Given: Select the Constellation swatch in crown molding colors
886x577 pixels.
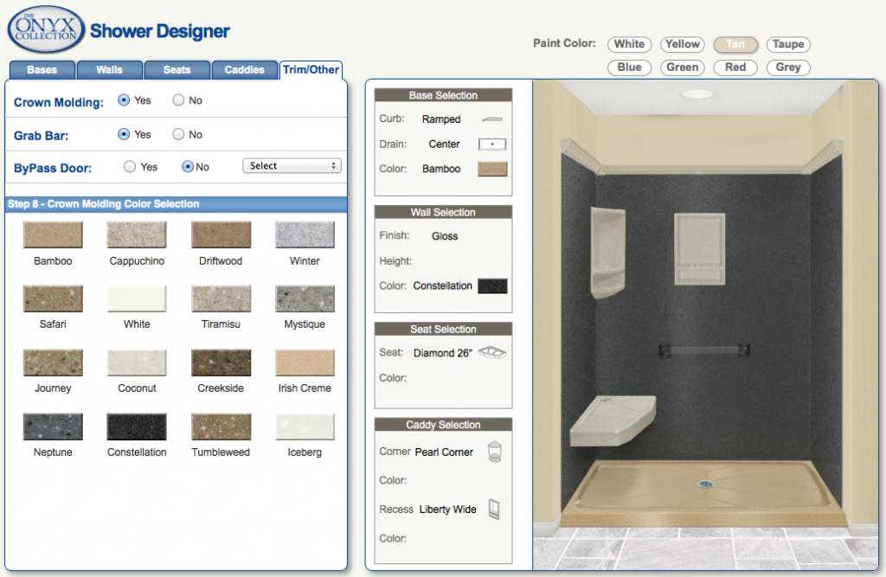Looking at the screenshot, I should pyautogui.click(x=137, y=426).
